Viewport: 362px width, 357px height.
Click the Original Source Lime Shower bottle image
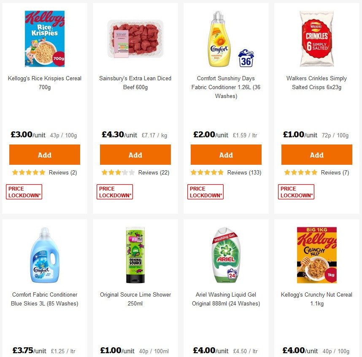(135, 253)
